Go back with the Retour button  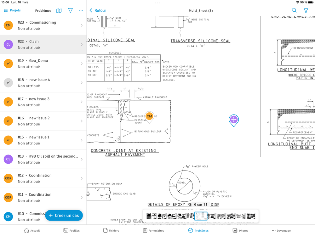[x=98, y=10]
